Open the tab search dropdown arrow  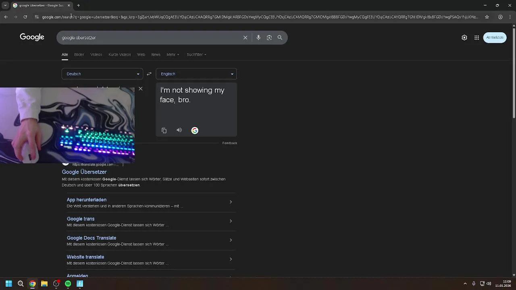5,5
